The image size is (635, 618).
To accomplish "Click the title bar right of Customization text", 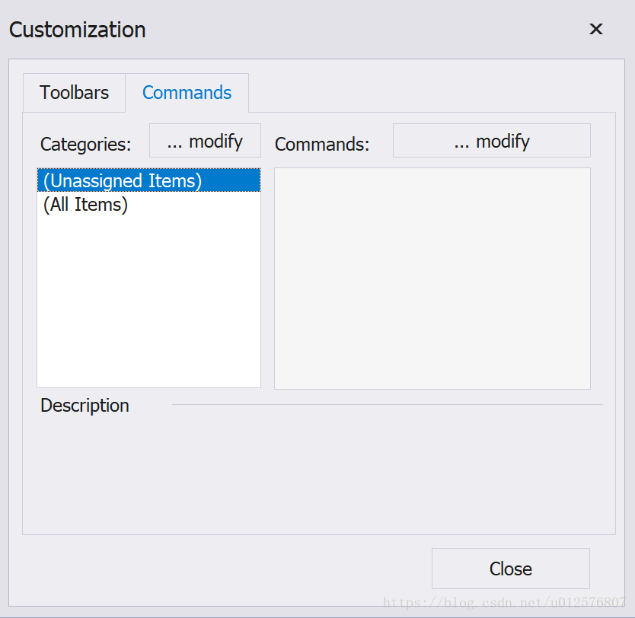I will click(365, 29).
